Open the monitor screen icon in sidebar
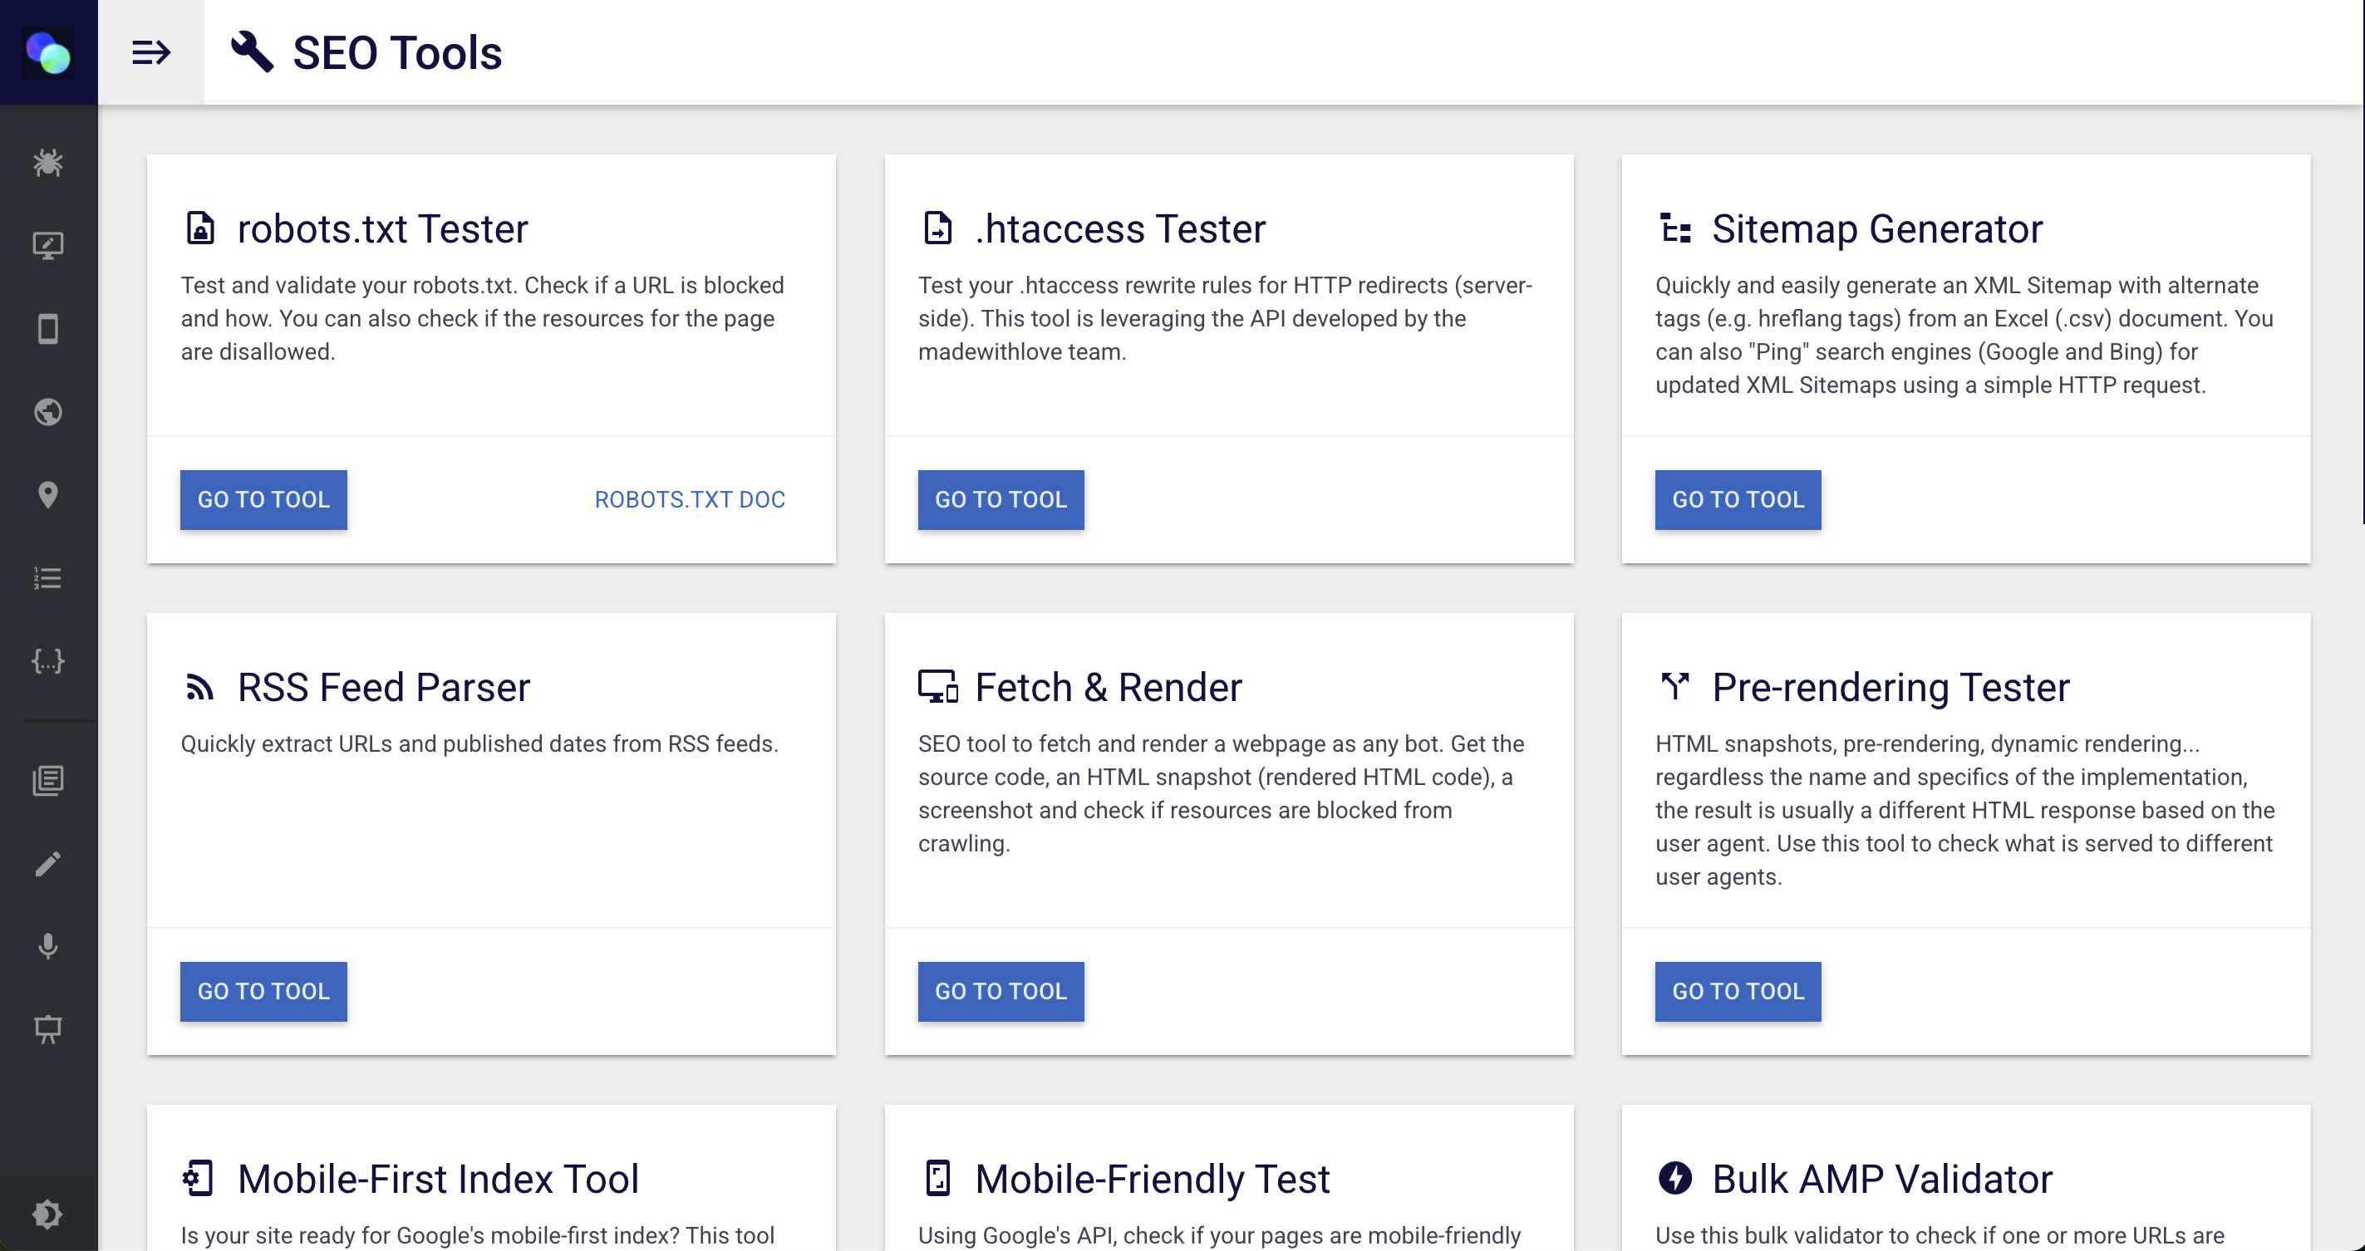 click(47, 245)
